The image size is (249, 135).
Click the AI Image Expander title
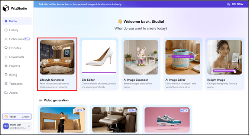(136, 80)
